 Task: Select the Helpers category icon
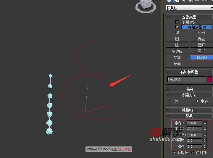197,1
